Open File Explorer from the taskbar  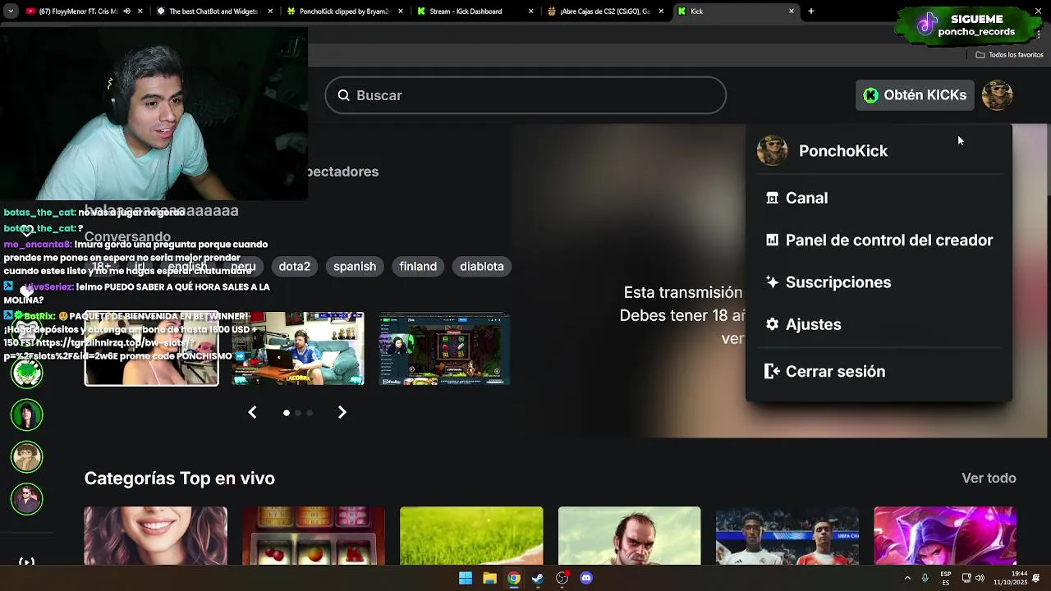489,578
